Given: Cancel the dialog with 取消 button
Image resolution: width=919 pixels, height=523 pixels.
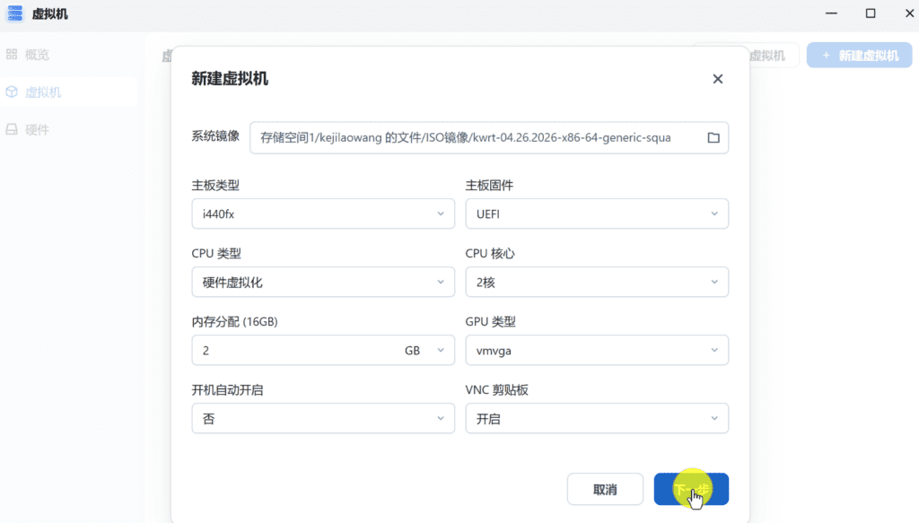Looking at the screenshot, I should click(605, 489).
